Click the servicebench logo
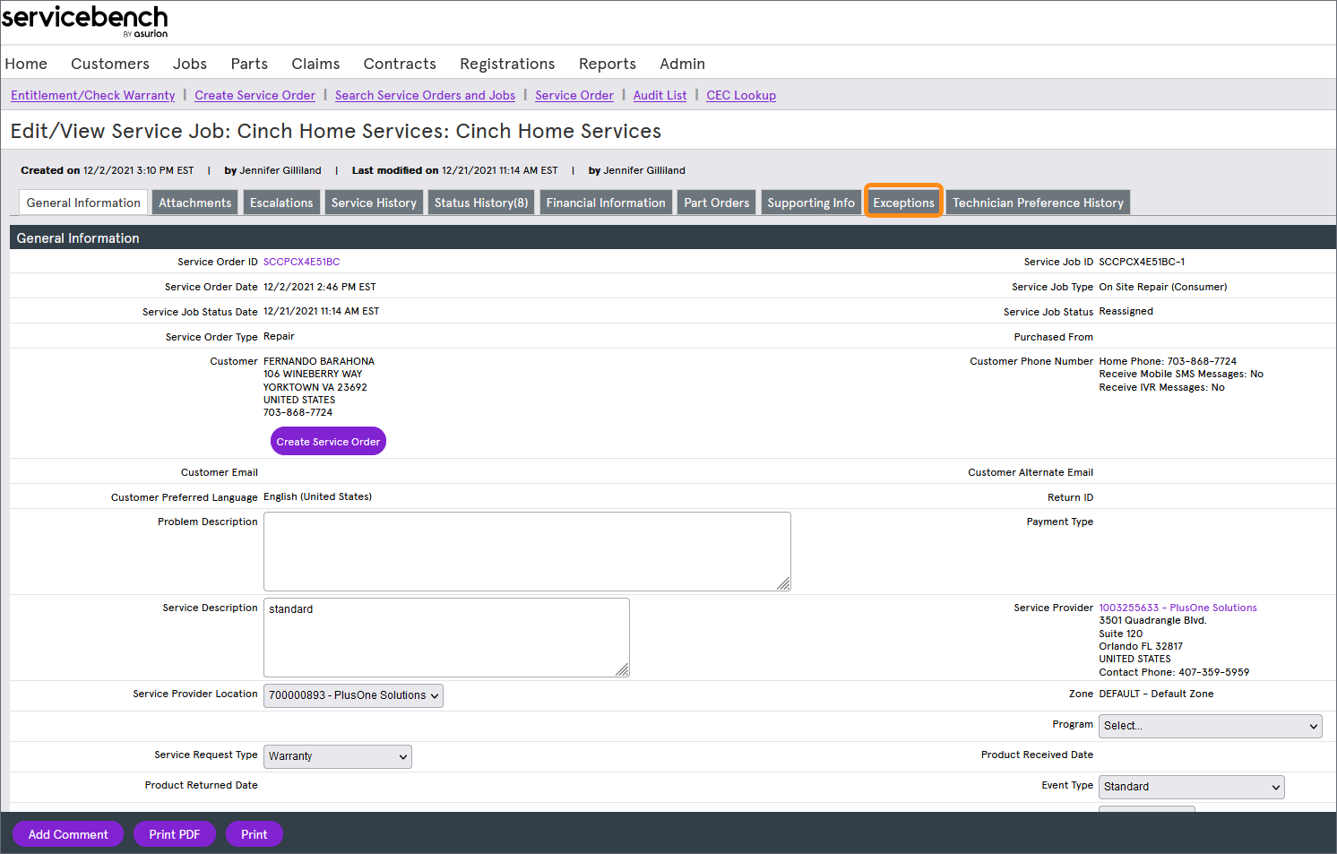Screen dimensions: 1337x854 click(85, 21)
